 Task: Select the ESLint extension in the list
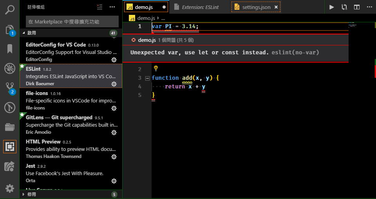[x=71, y=76]
